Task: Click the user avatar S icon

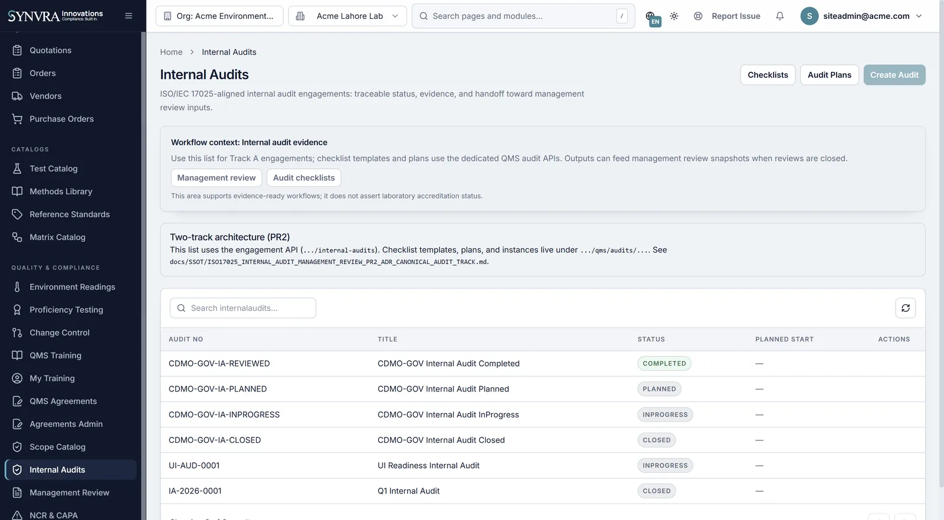Action: 809,16
